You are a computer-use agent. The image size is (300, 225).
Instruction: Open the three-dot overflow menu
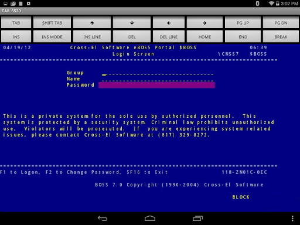tap(292, 219)
